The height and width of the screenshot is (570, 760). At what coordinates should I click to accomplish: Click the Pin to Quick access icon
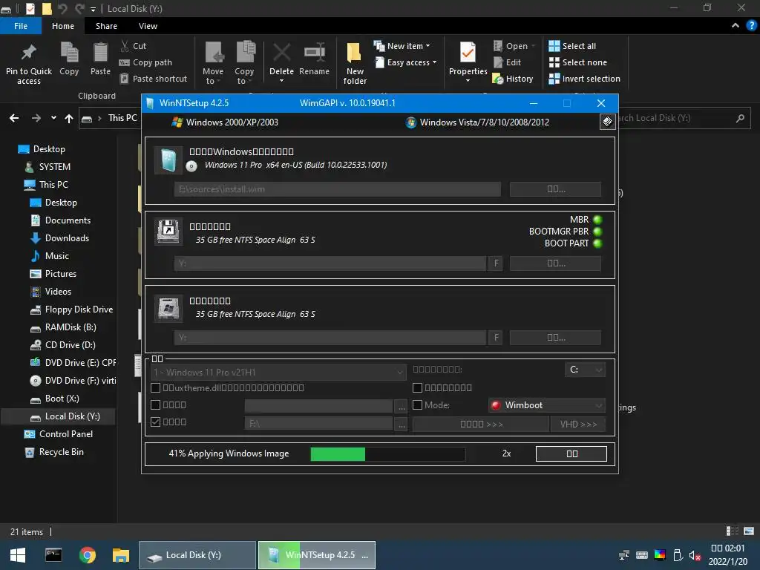[x=29, y=53]
